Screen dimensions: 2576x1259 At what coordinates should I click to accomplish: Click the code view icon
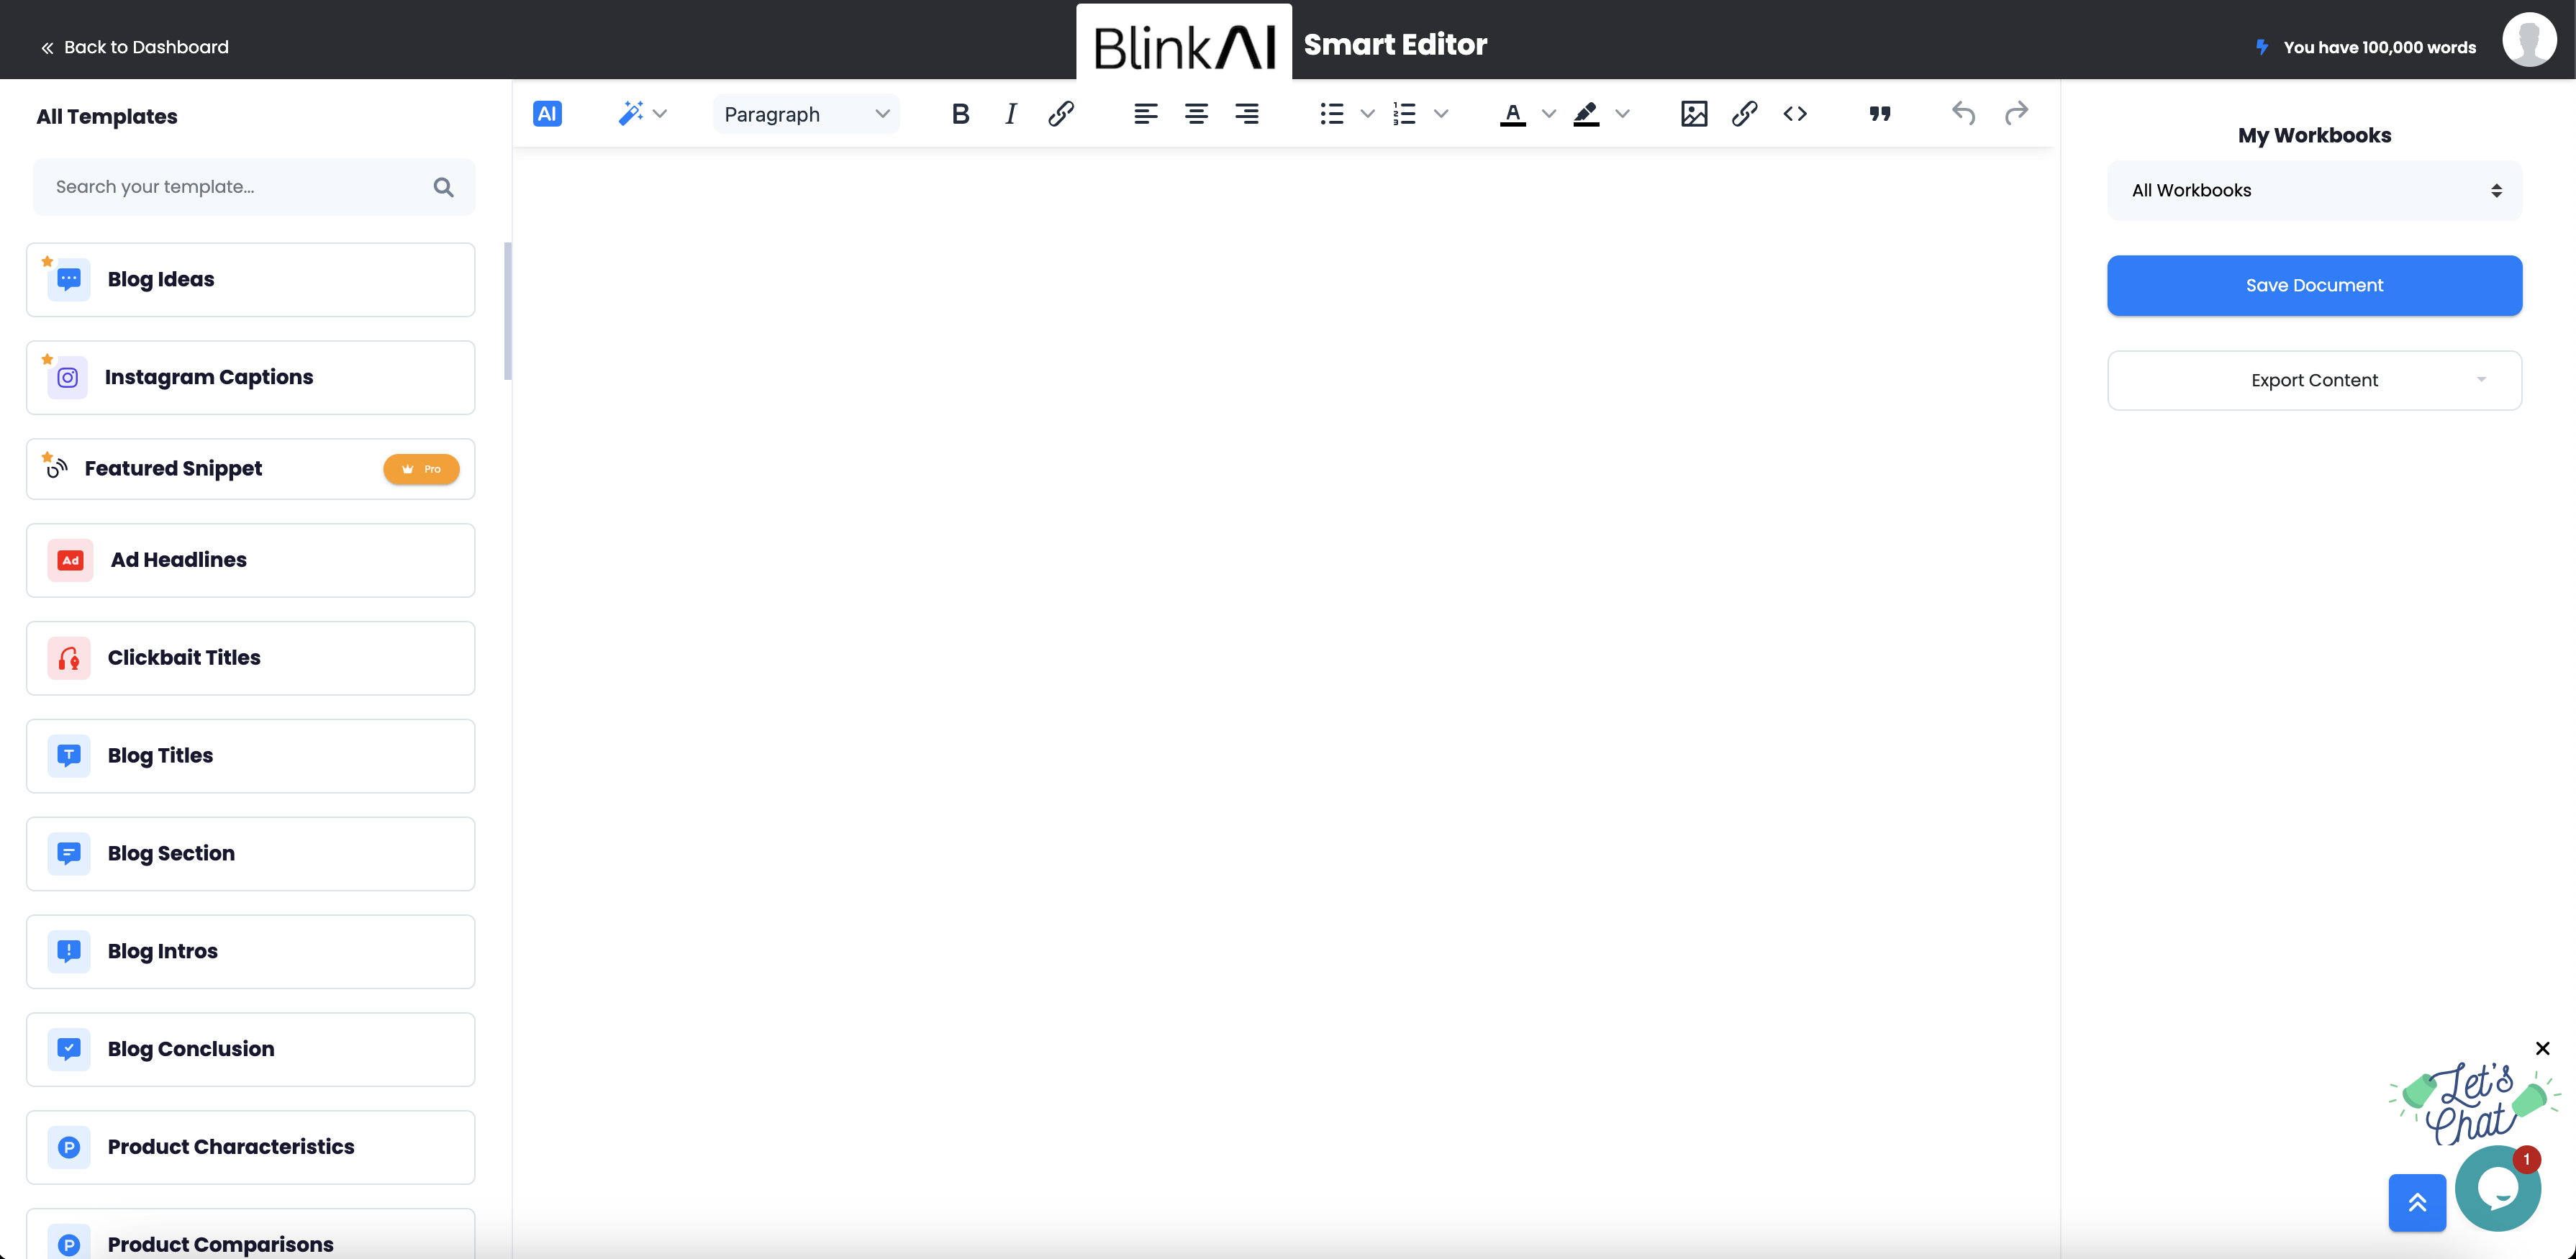pos(1795,114)
